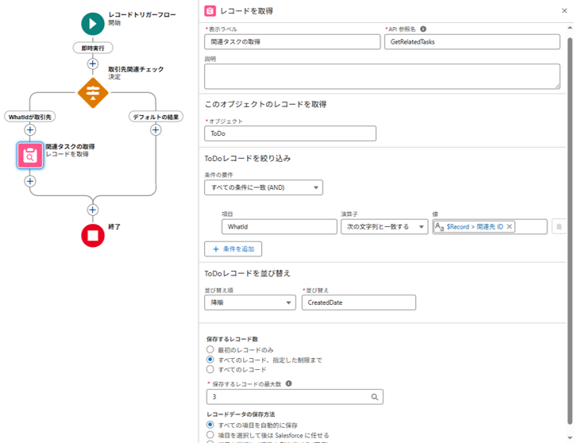This screenshot has width=574, height=443.
Task: Select 最初のレコードのみ option
Action: [x=210, y=349]
